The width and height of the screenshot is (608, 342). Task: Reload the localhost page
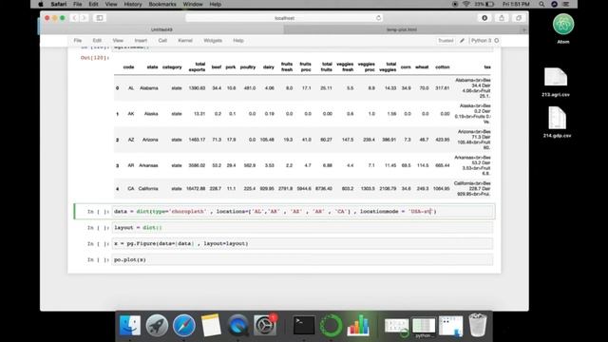point(378,18)
